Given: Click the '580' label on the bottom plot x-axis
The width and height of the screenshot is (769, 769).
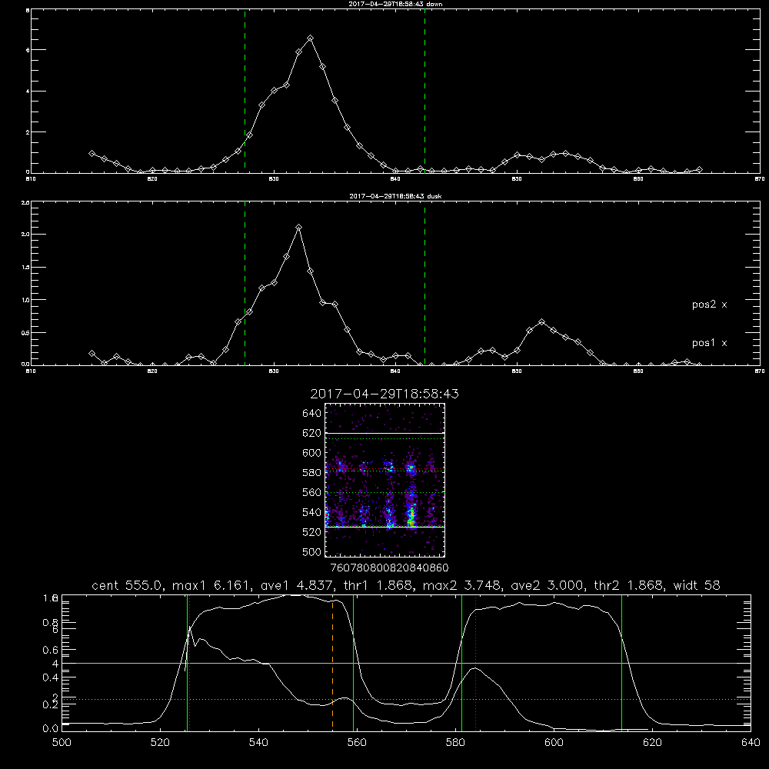Looking at the screenshot, I should coord(455,743).
